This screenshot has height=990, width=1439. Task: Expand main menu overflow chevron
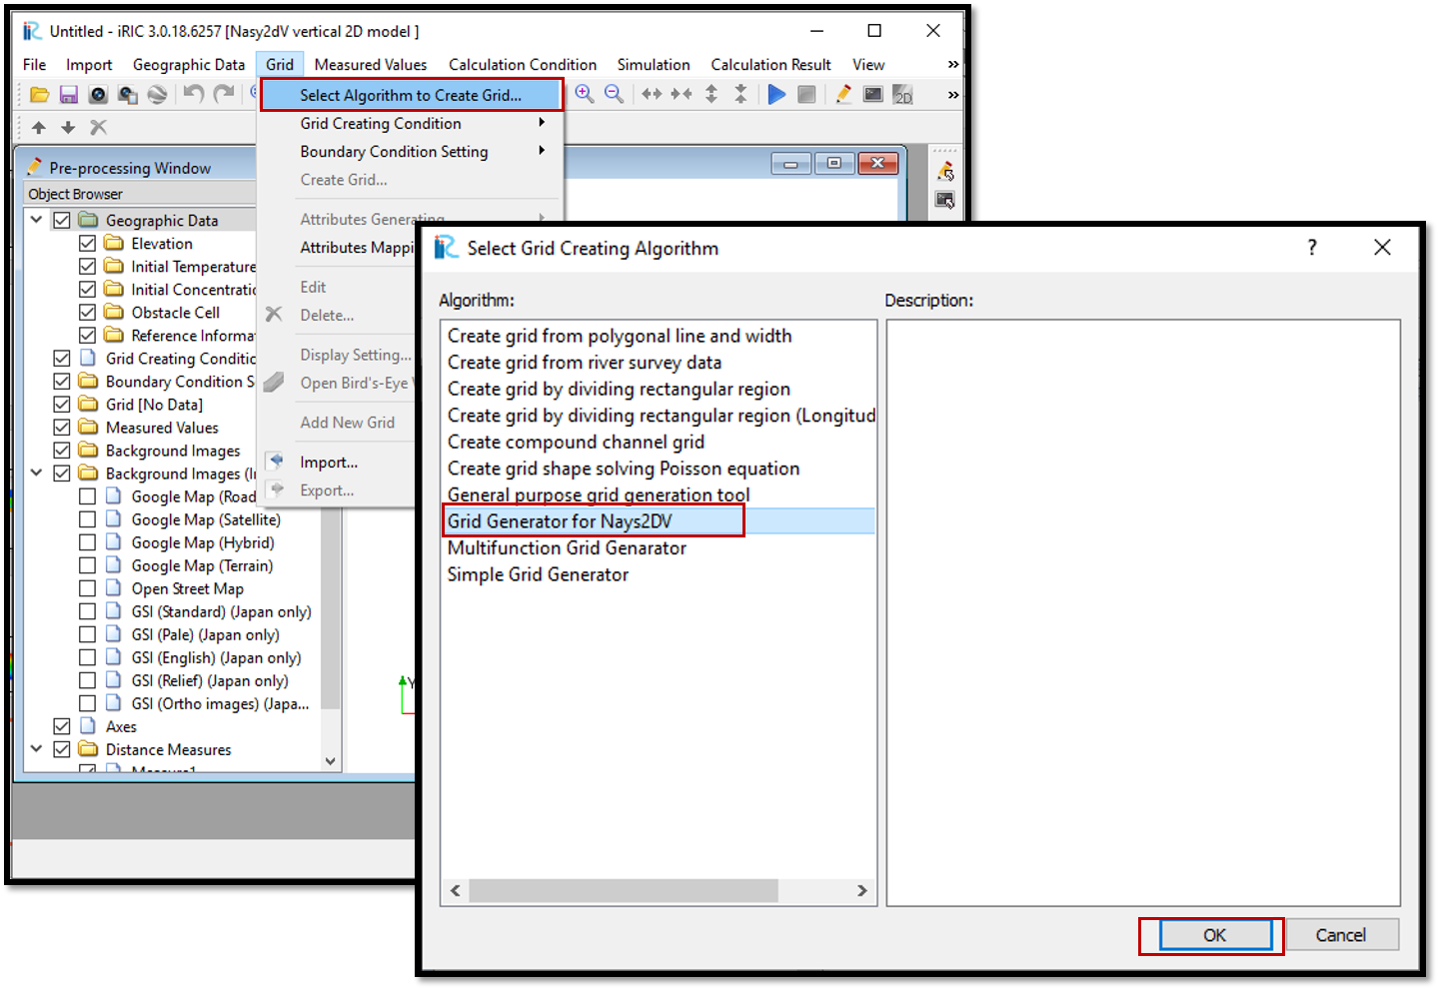coord(952,64)
